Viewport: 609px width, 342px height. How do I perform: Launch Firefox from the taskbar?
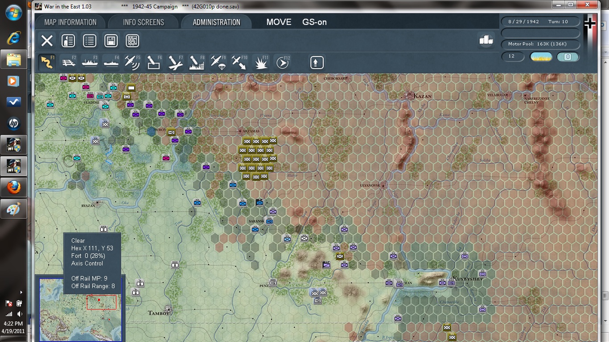coord(13,187)
